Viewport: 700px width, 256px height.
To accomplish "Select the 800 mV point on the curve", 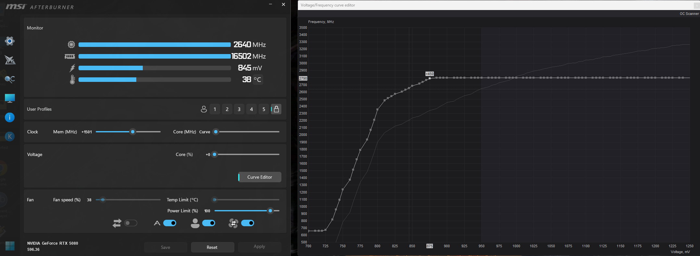I will coord(377,110).
